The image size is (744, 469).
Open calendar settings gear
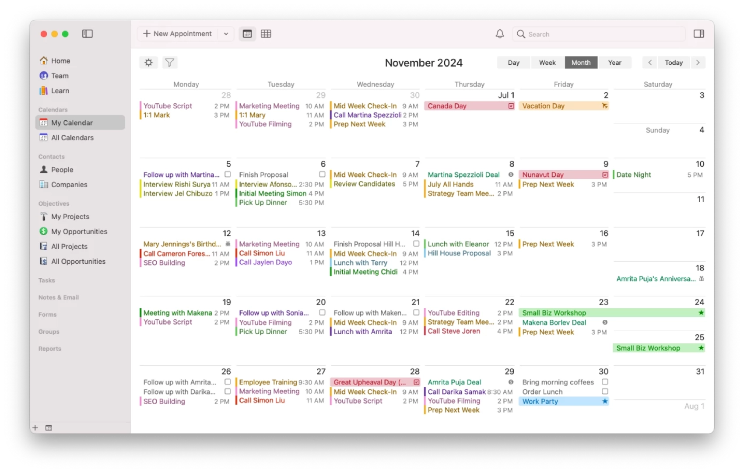149,63
